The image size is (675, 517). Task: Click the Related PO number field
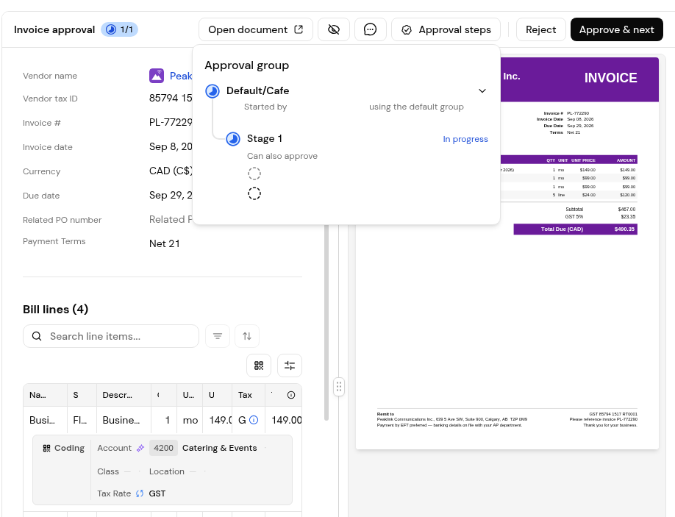[171, 220]
